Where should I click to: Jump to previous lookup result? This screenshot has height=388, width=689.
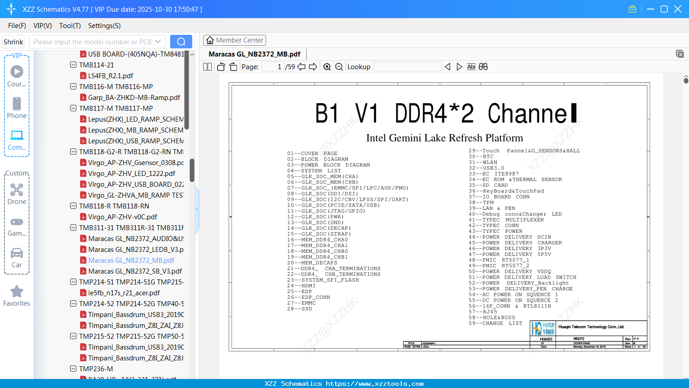pos(447,67)
